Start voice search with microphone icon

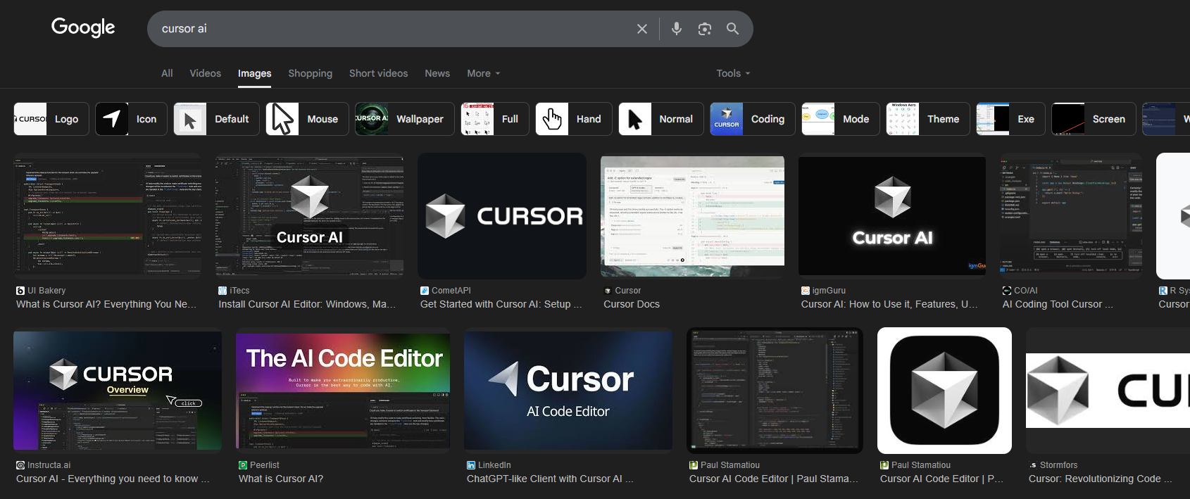click(676, 29)
